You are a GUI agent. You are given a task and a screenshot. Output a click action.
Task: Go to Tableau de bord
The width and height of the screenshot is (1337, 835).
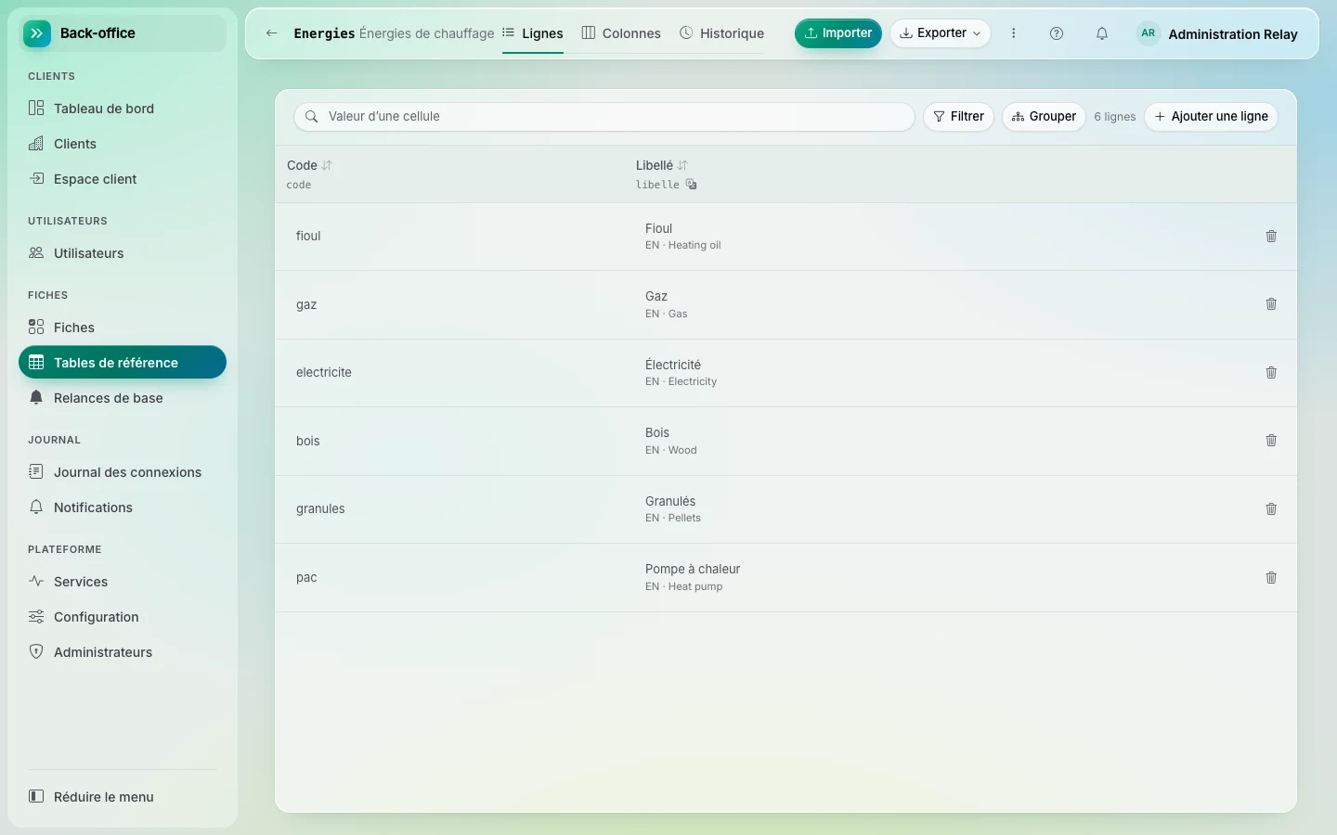coord(123,109)
